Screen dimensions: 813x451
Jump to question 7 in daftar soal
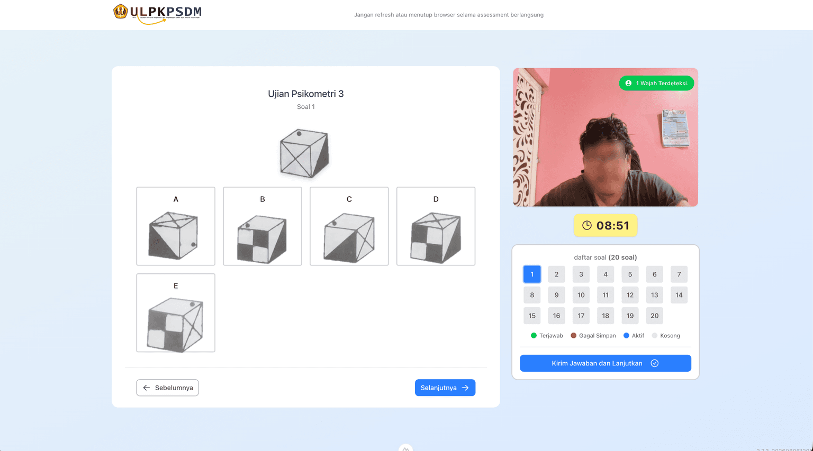click(679, 274)
